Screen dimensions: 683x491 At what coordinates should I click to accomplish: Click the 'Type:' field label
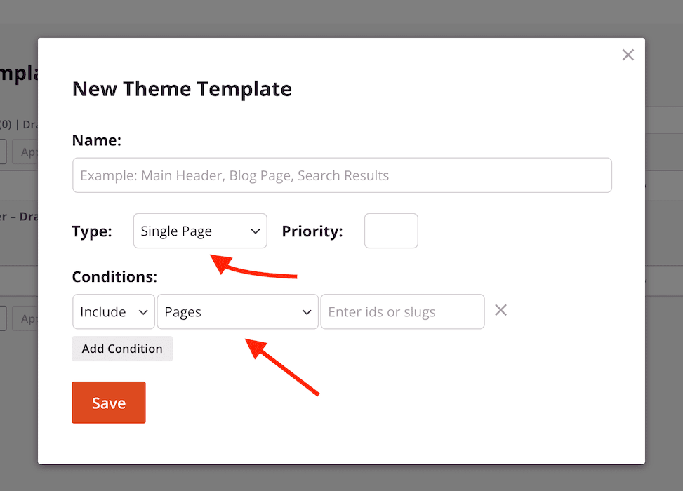click(92, 231)
